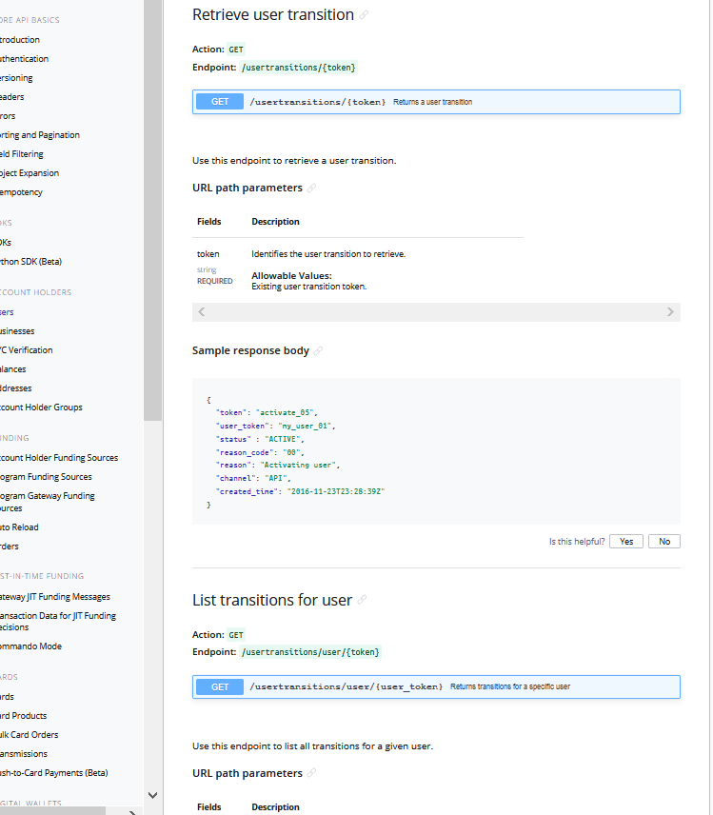Click the parameters table horizontal scrollbar track
This screenshot has height=815, width=713.
(x=436, y=312)
